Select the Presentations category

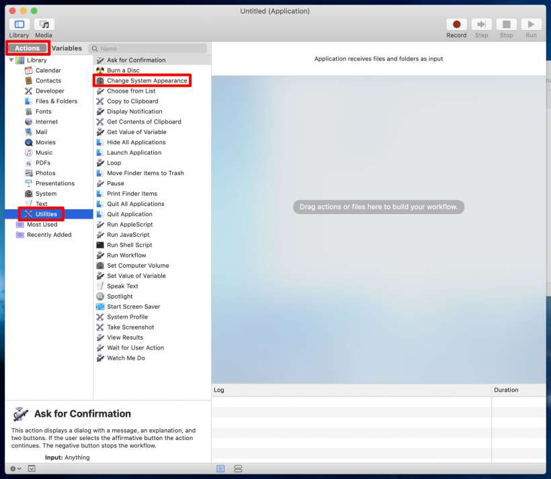click(55, 183)
